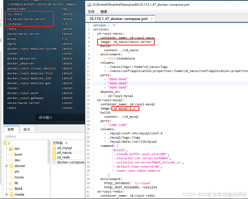The image size is (248, 199).
Task: Click the folder tree vertical scrollbar
Action: click(49, 152)
